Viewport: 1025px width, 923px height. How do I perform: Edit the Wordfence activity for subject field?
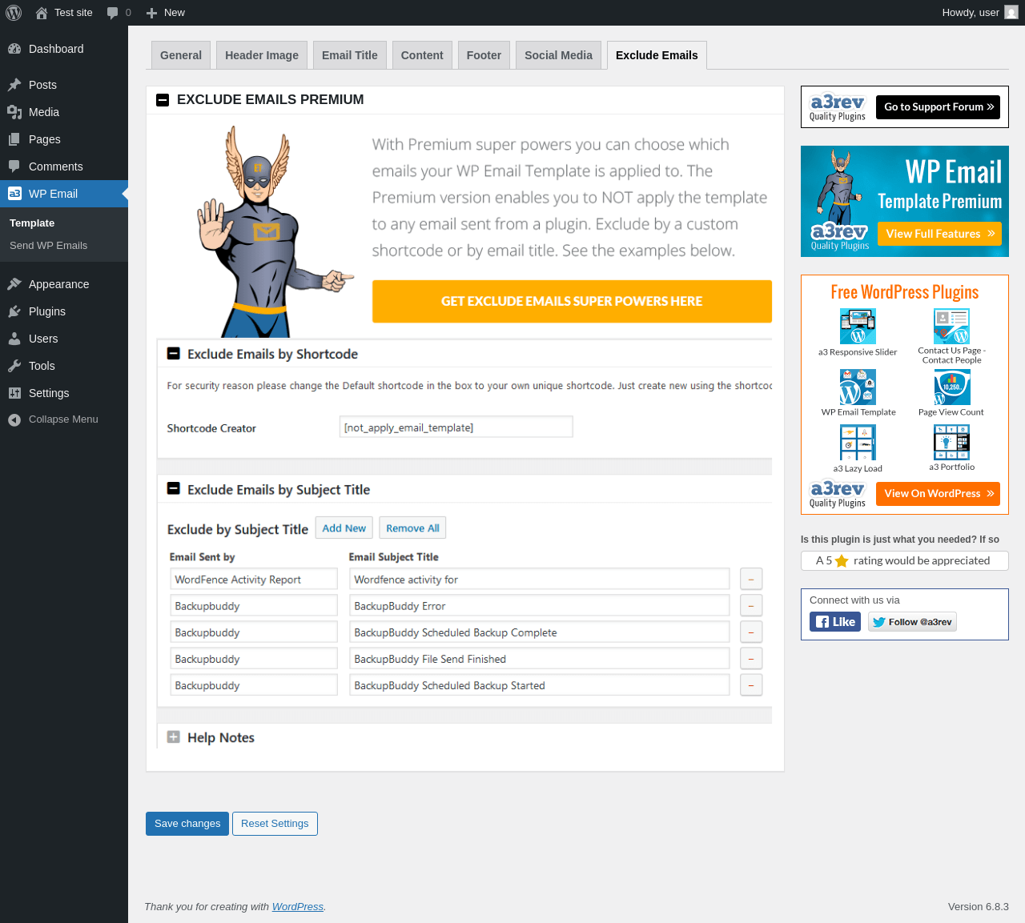(540, 579)
